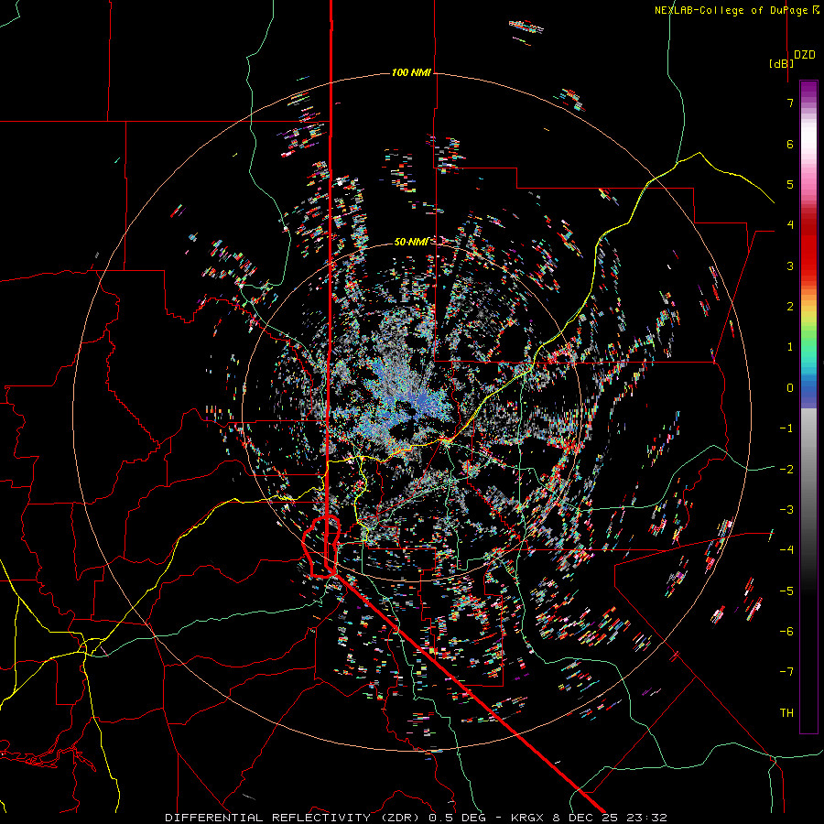Click the -5 value on color scale
This screenshot has width=824, height=824.
click(786, 591)
